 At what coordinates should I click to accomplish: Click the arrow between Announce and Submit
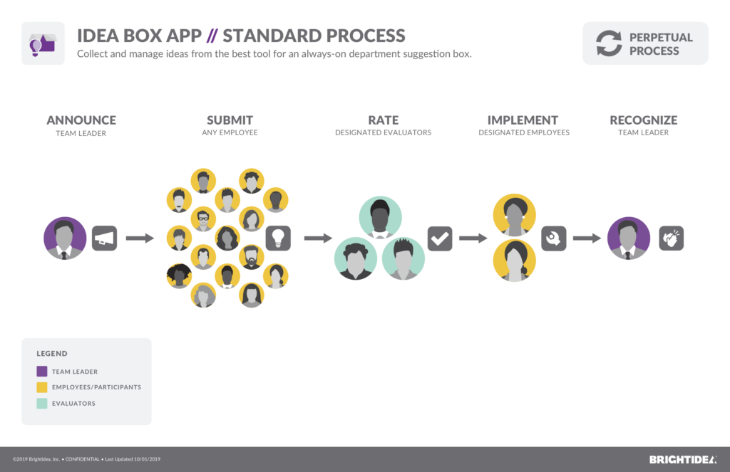pos(140,238)
